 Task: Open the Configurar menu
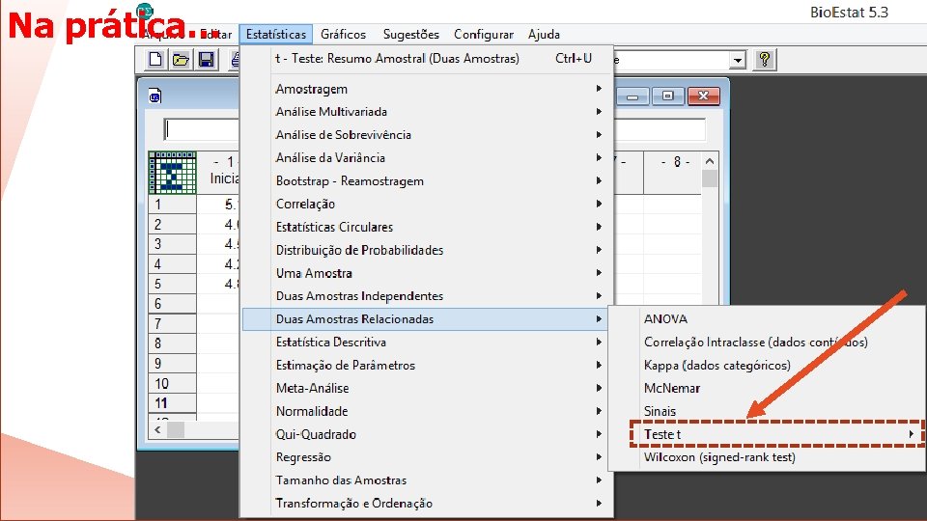click(484, 35)
